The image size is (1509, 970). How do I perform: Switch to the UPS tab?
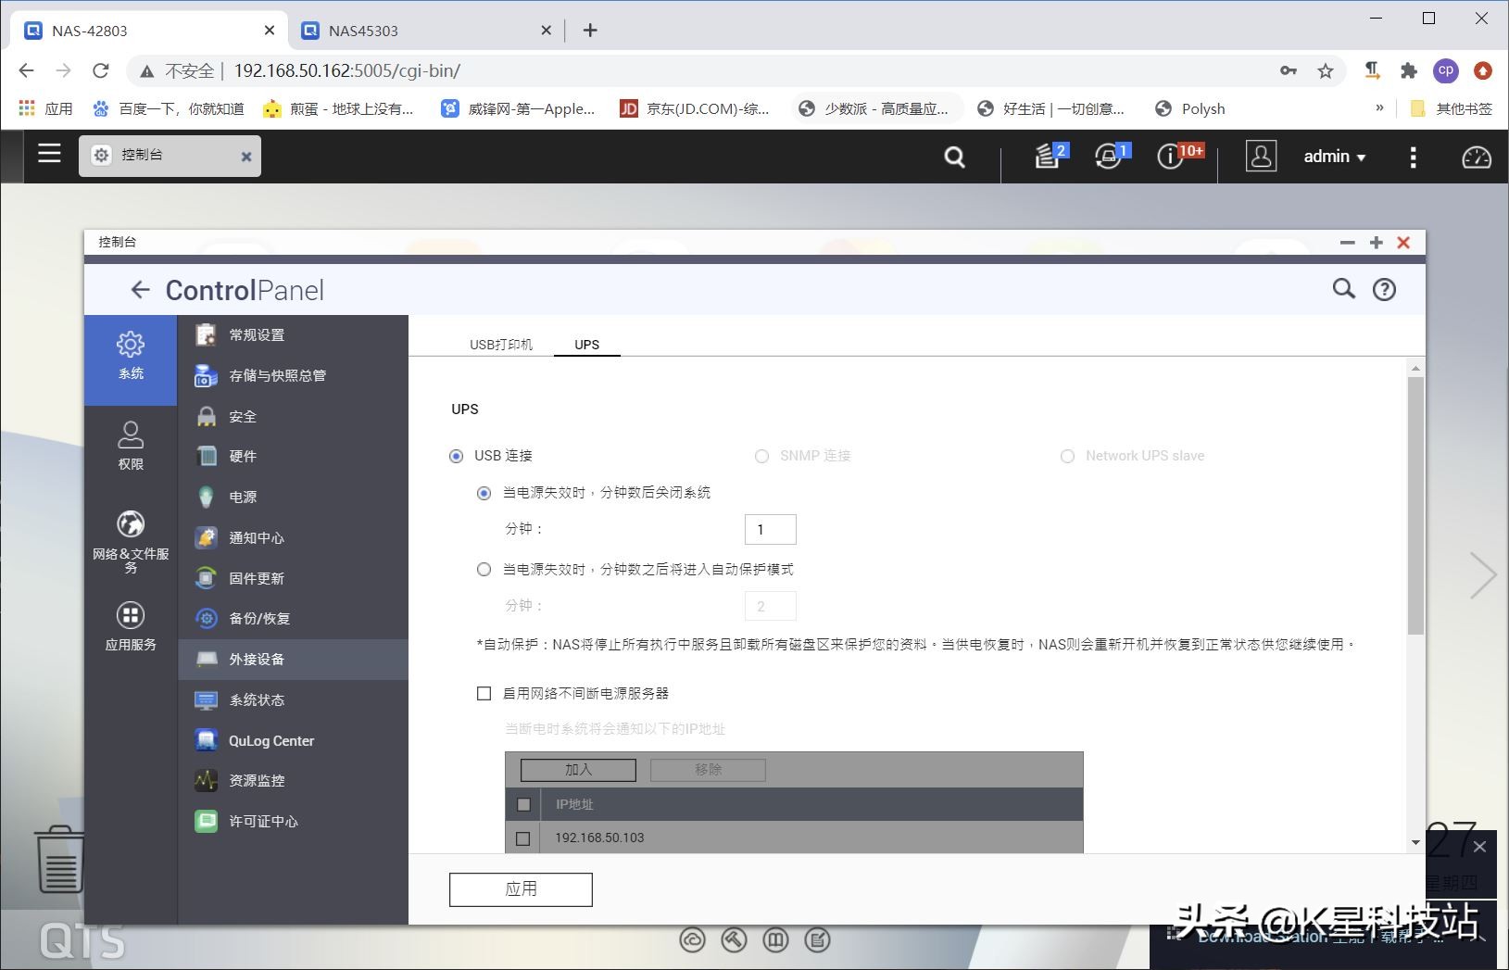click(586, 345)
